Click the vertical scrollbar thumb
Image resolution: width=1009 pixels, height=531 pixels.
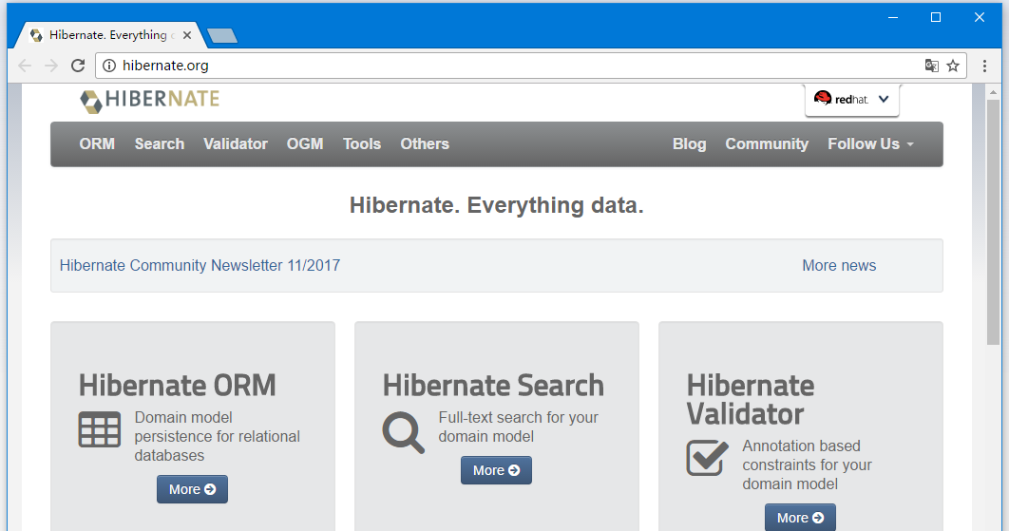click(x=994, y=222)
